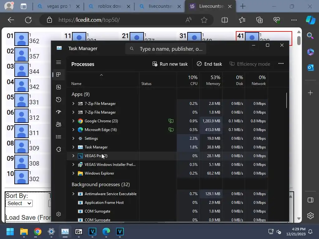The height and width of the screenshot is (239, 319).
Task: Expand Settings process row
Action: 73,138
